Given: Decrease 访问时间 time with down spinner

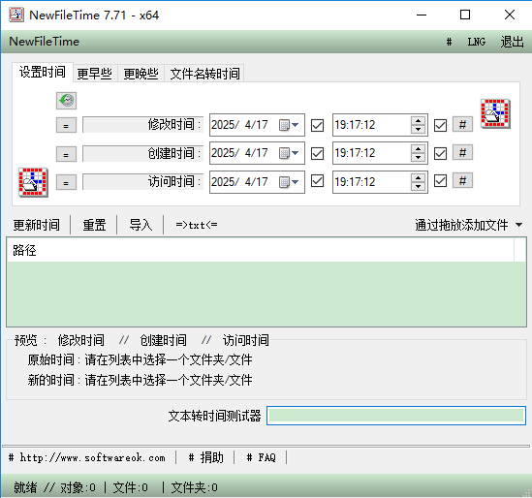Looking at the screenshot, I should [418, 186].
